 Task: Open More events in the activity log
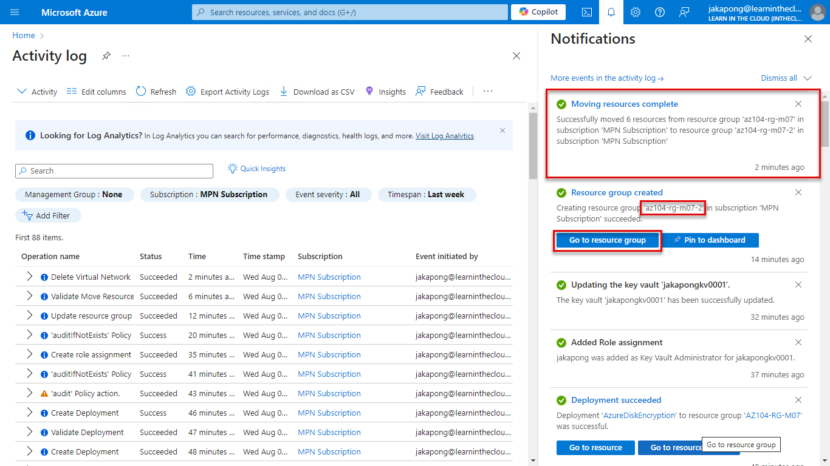tap(607, 78)
